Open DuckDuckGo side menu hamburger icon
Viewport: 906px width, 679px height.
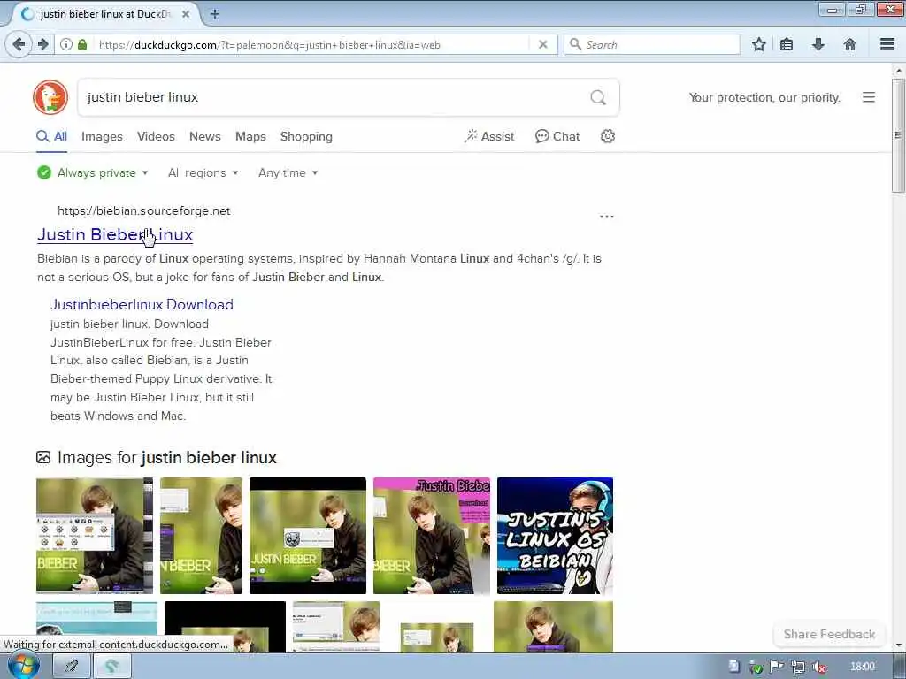869,97
